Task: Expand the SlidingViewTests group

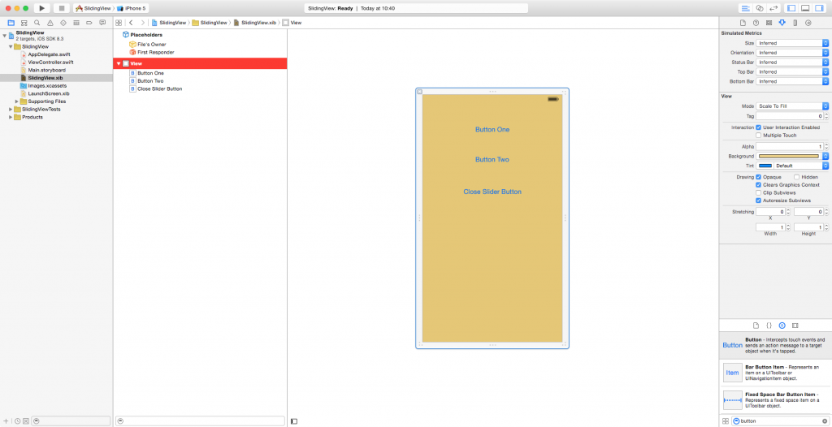Action: point(11,110)
